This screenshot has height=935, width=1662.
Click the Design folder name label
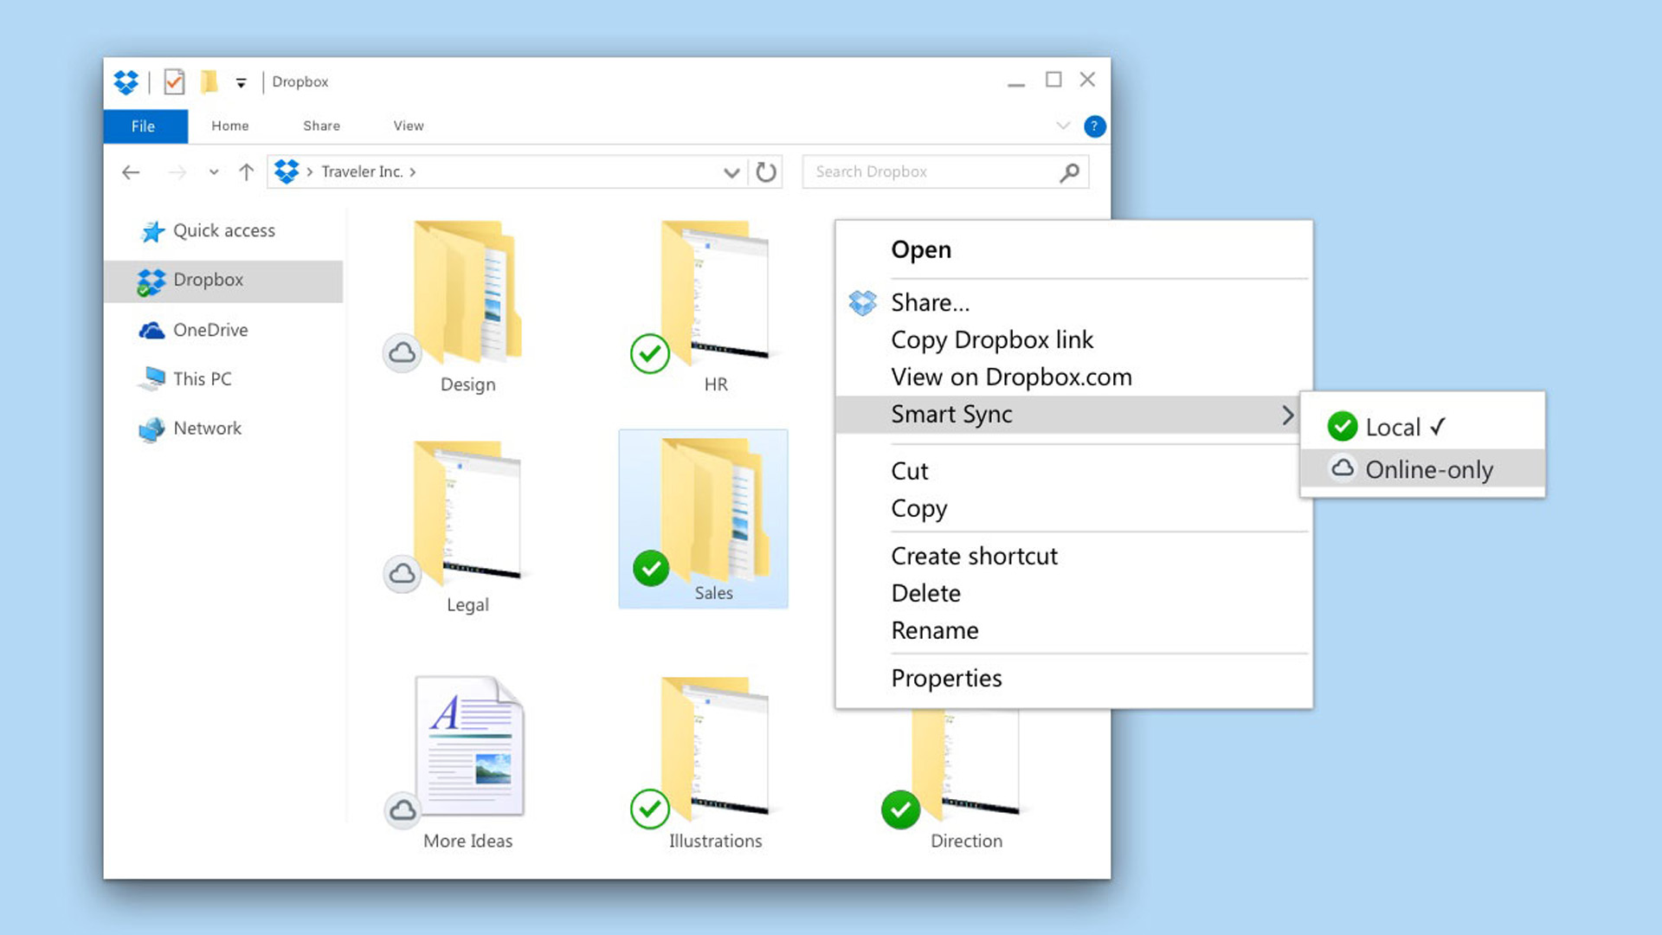click(x=467, y=384)
